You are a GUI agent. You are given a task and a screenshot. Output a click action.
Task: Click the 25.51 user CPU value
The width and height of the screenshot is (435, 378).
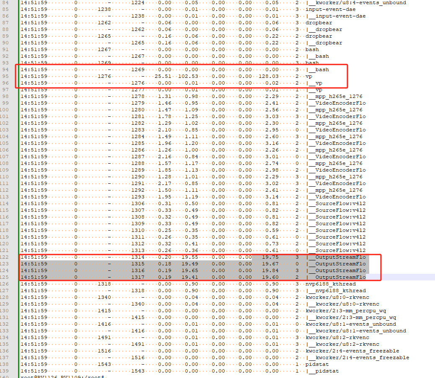point(163,76)
